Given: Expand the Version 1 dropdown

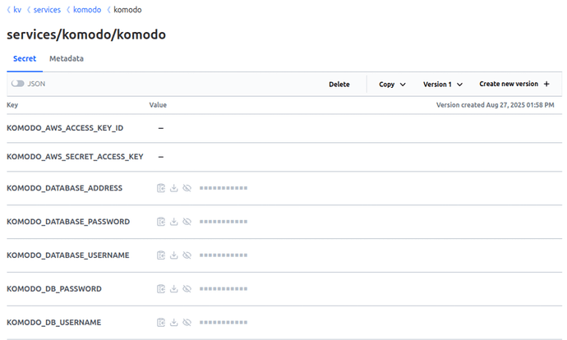Looking at the screenshot, I should (x=443, y=85).
